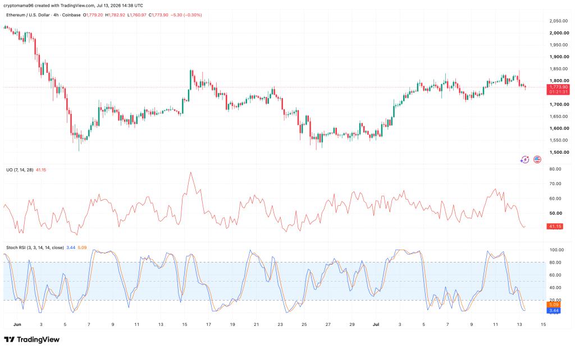Click the red 1,773.90 current price label
This screenshot has width=575, height=350.
point(558,87)
